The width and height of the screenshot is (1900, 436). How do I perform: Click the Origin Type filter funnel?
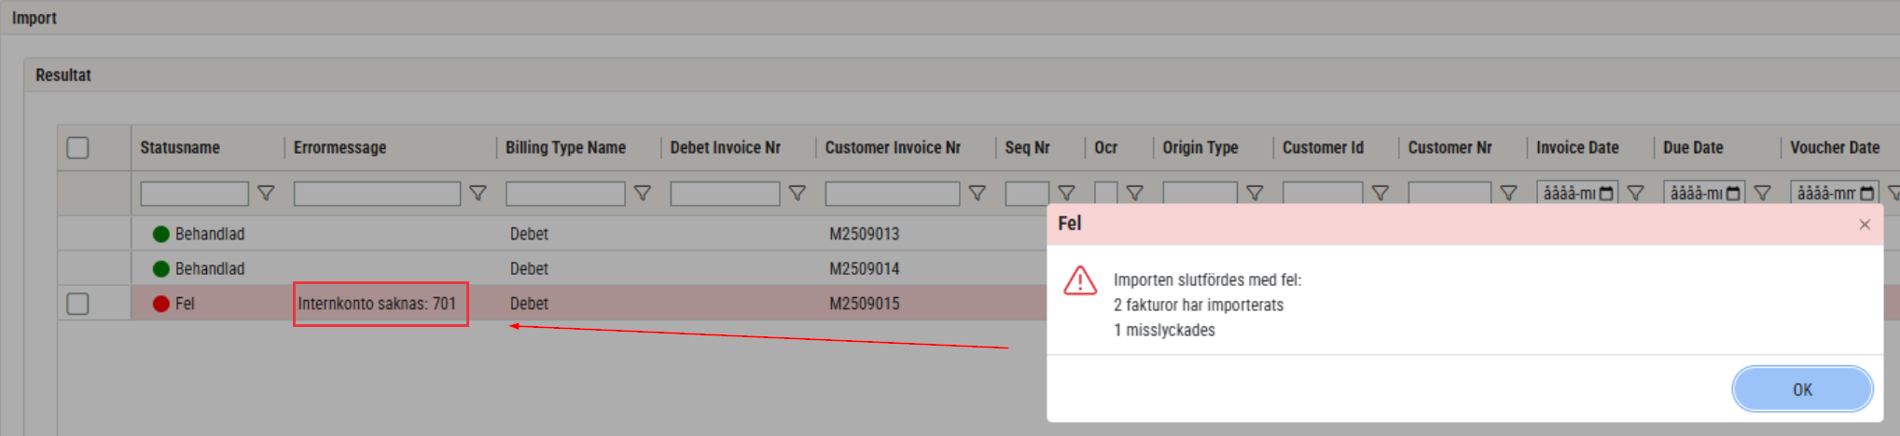[1255, 193]
